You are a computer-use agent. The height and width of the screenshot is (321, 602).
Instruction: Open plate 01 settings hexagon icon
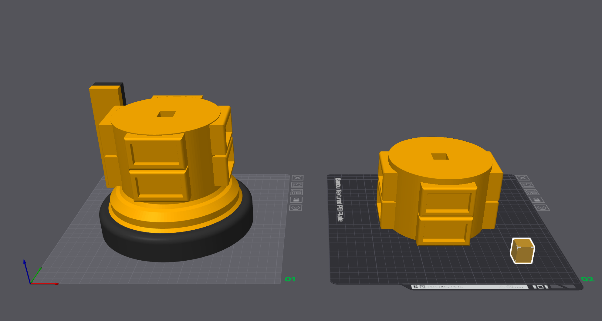click(296, 208)
